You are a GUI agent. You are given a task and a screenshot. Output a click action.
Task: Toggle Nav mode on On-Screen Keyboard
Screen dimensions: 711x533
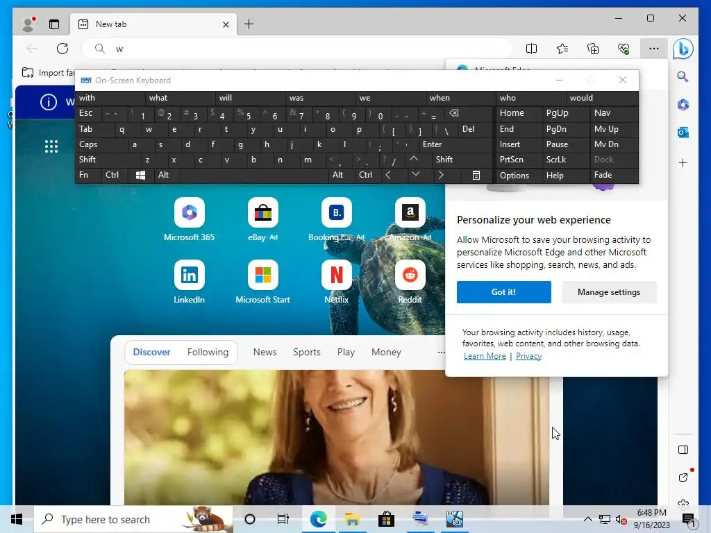pos(614,113)
